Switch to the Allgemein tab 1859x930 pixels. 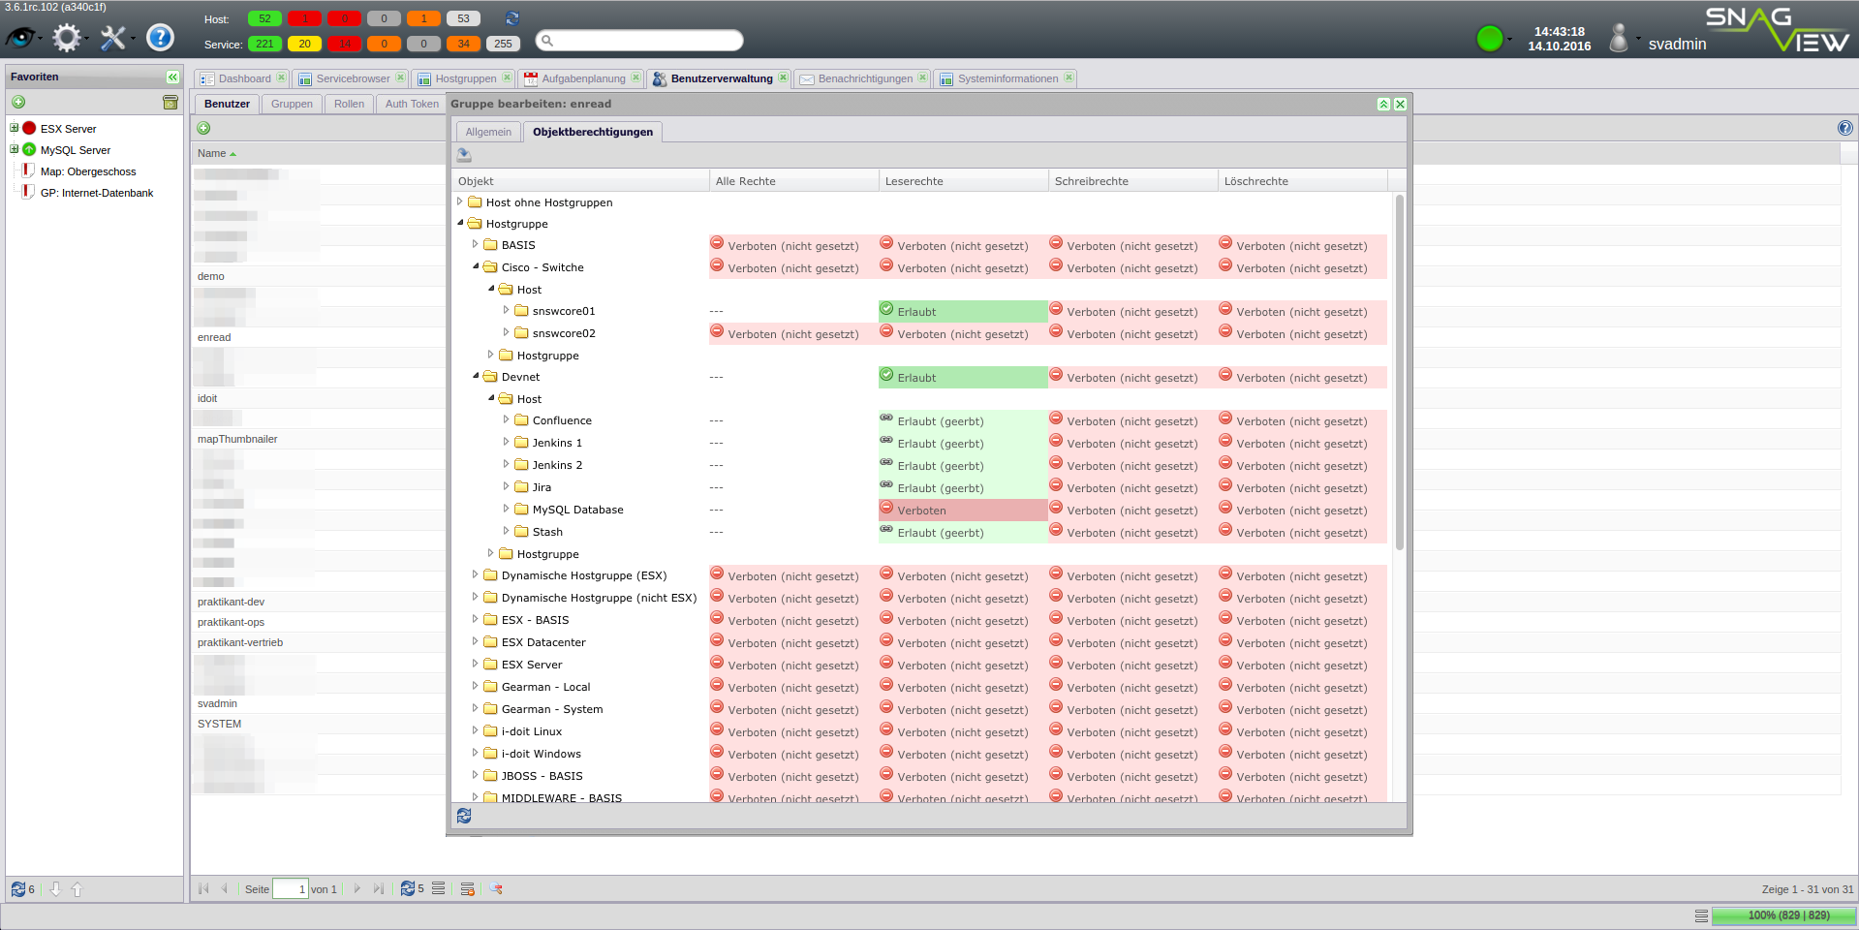pyautogui.click(x=488, y=132)
